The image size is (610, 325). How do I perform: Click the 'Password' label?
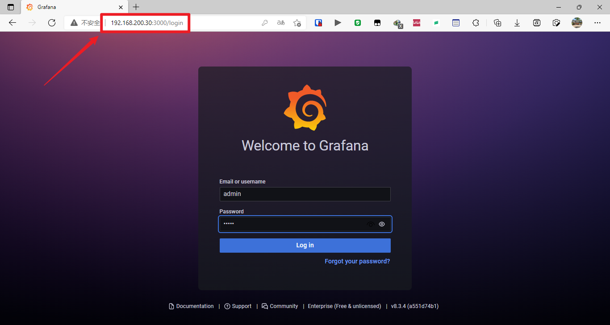pos(232,212)
